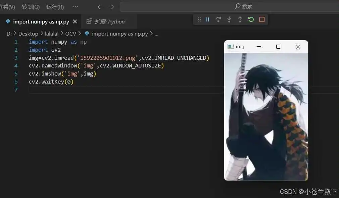This screenshot has height=198, width=339.
Task: Open the 转到(G) menu
Action: point(31,7)
